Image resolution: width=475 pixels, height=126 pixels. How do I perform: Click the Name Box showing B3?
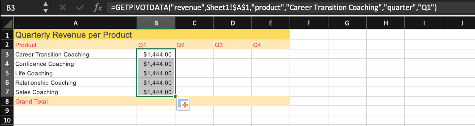pos(21,8)
